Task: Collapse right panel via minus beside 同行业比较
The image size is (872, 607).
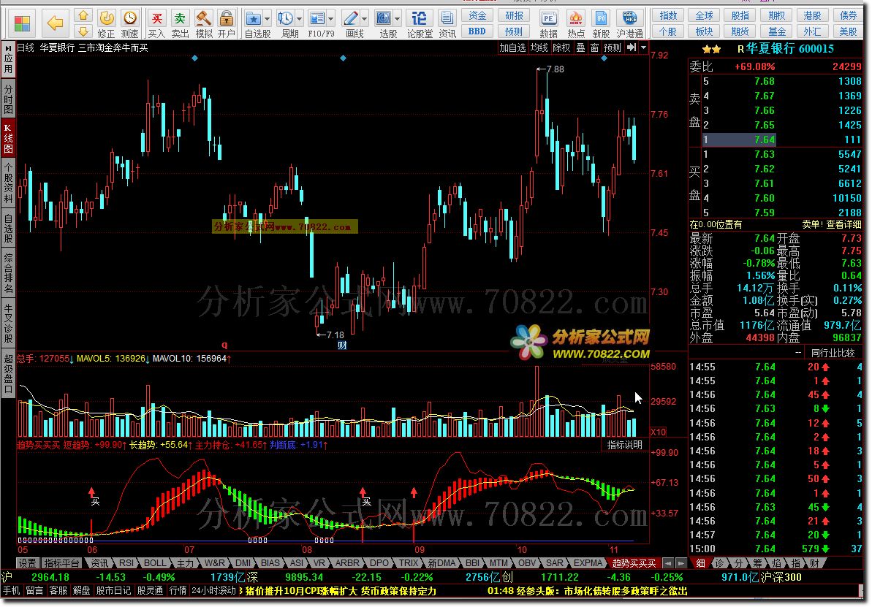Action: (x=799, y=352)
